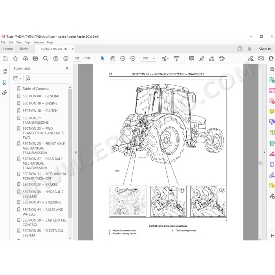This screenshot has width=275, height=275.
Task: Click the Save file icon
Action: 5,59
